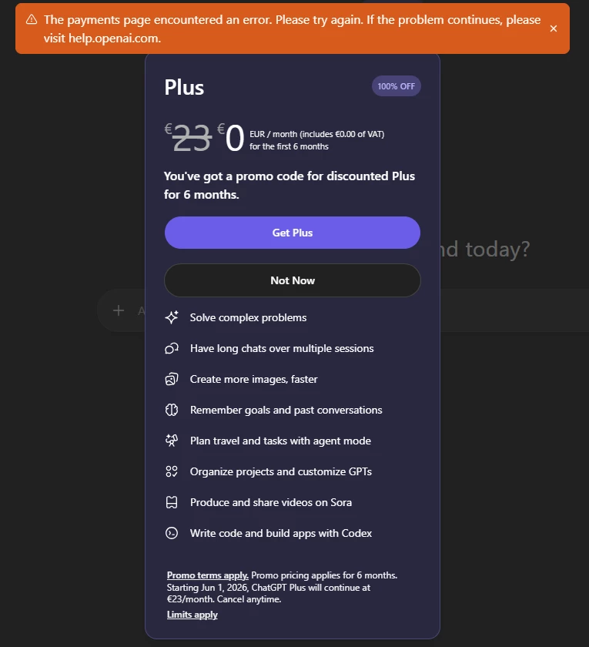Click the brain icon beside Remember goals
The height and width of the screenshot is (647, 589).
172,410
